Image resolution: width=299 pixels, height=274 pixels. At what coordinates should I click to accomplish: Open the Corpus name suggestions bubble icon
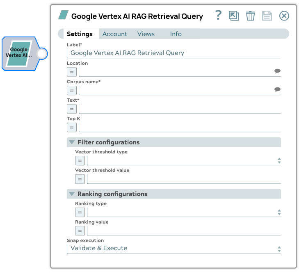coord(277,90)
